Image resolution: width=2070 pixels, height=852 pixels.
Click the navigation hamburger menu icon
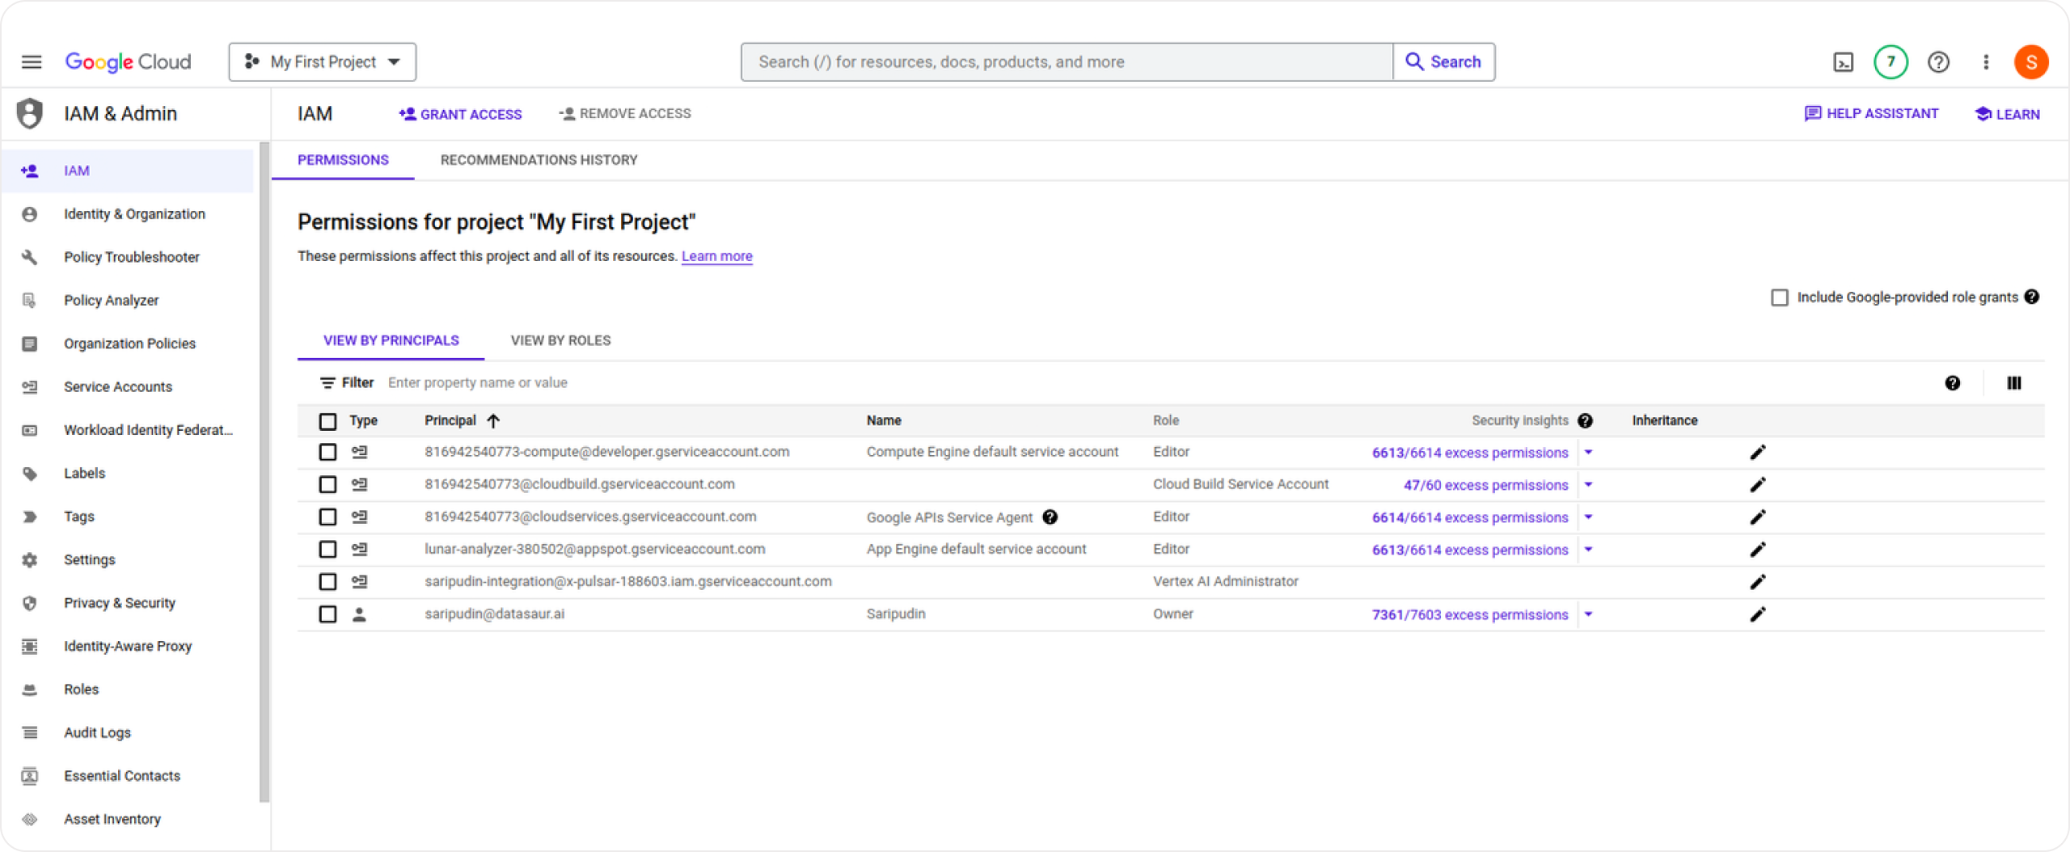click(32, 61)
